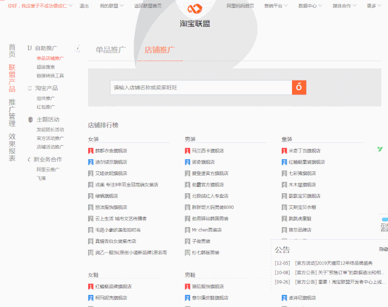Click the orange shop search button

[299, 87]
